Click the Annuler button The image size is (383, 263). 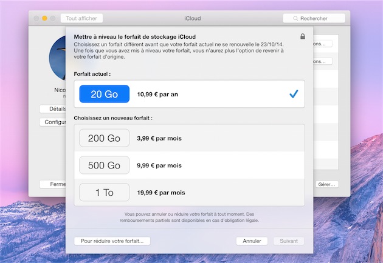point(252,241)
